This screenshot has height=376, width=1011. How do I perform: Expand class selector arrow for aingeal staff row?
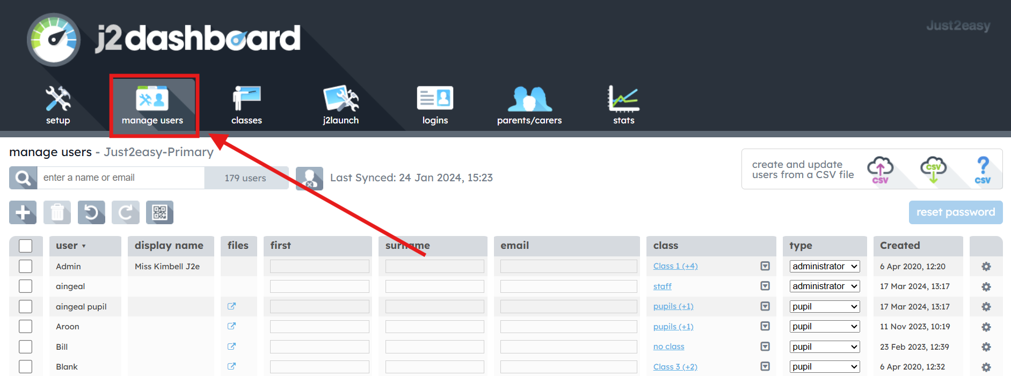[765, 286]
